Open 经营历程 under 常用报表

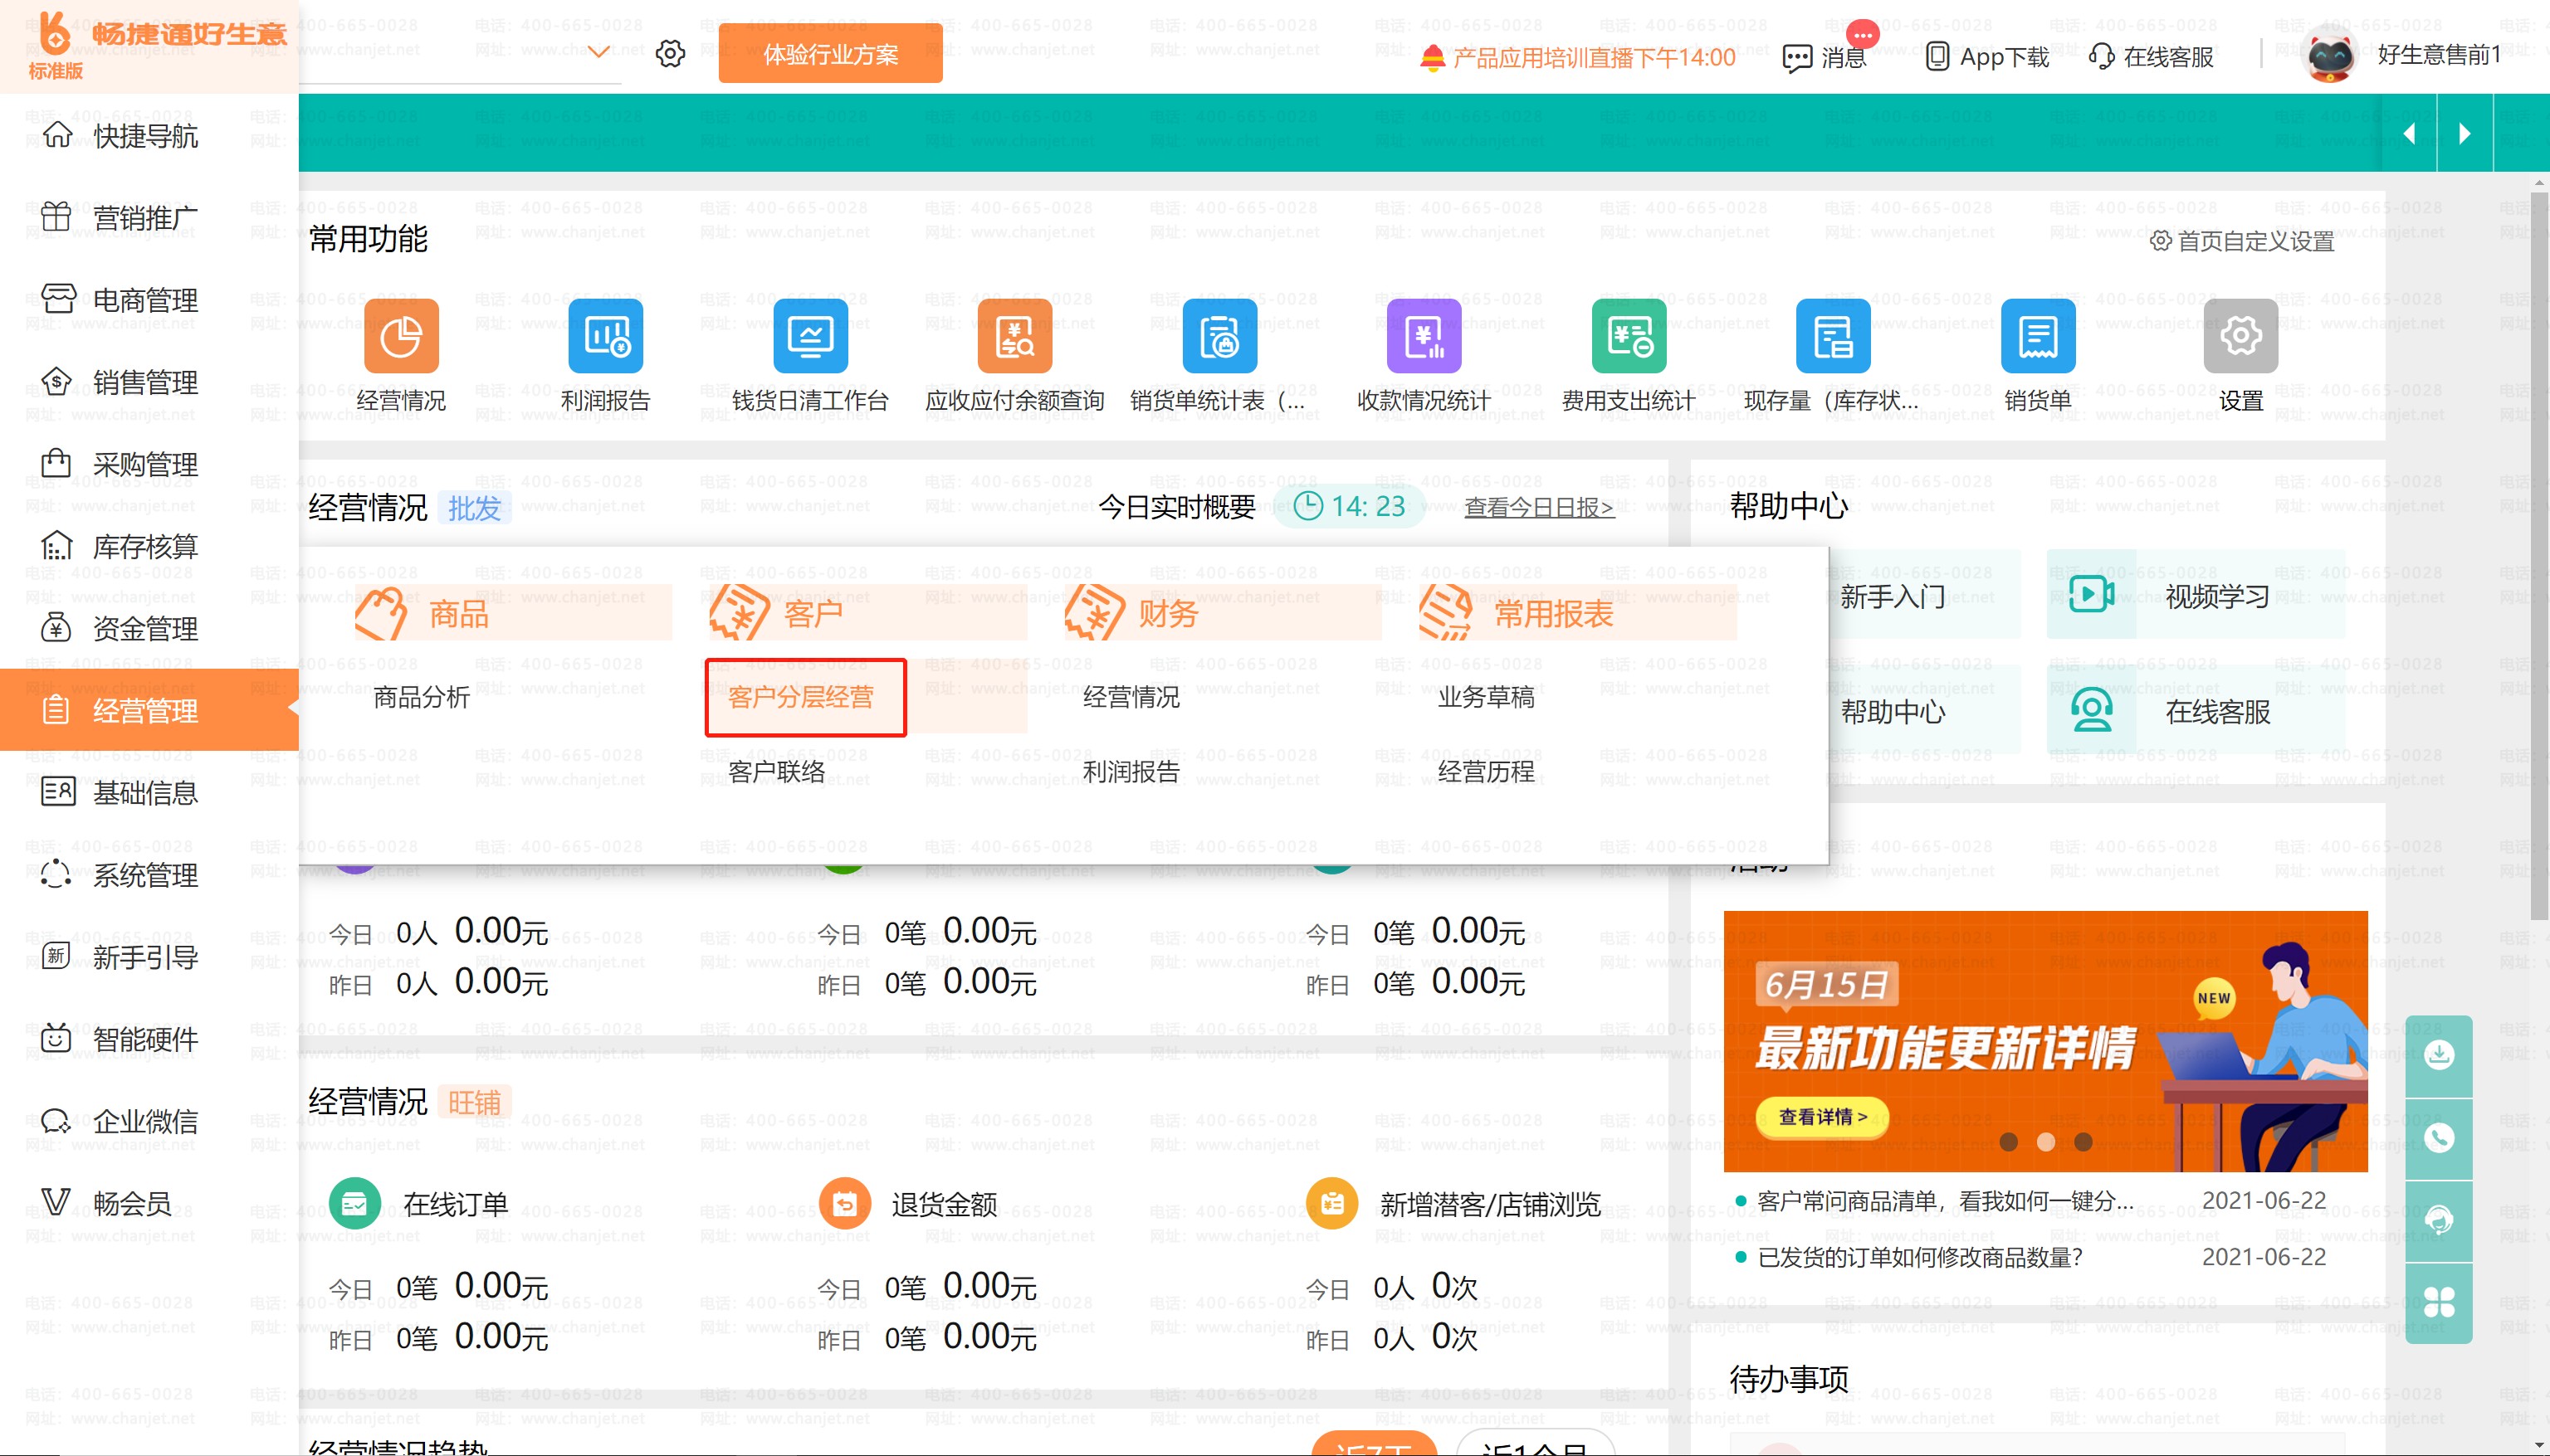[x=1486, y=771]
